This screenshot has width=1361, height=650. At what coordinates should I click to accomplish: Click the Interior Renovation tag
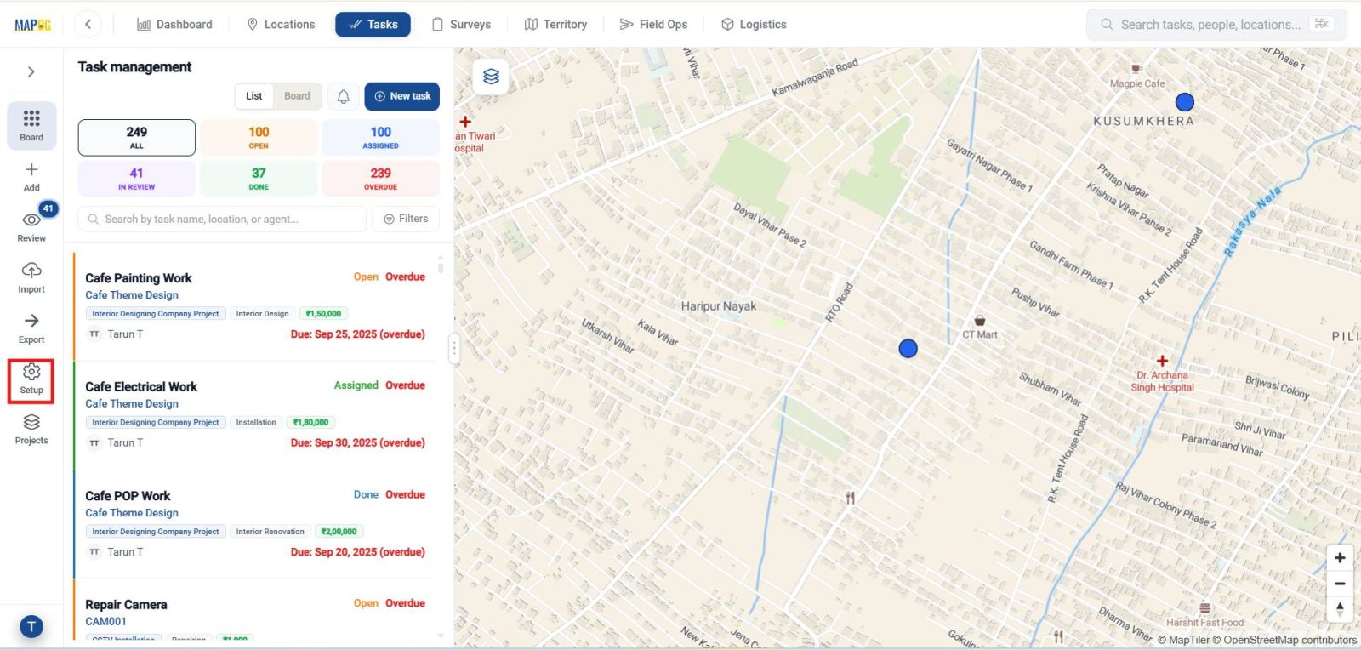pos(270,532)
